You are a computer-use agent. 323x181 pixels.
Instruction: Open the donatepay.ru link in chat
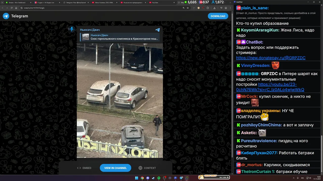(271, 58)
